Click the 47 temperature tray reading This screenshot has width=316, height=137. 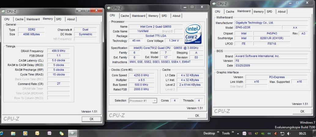click(x=256, y=134)
